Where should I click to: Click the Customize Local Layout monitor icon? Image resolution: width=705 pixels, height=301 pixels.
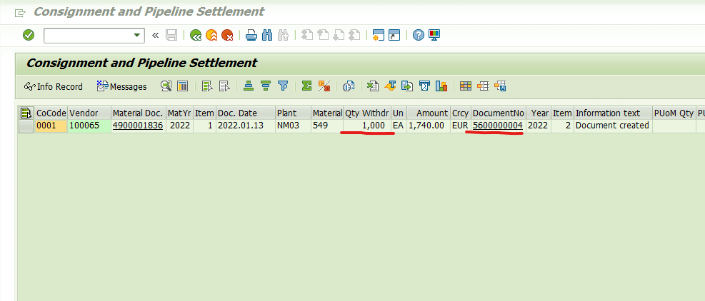[x=434, y=35]
